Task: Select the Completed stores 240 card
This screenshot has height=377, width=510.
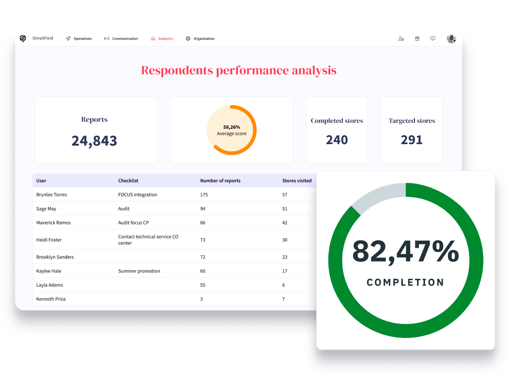Action: coord(337,130)
